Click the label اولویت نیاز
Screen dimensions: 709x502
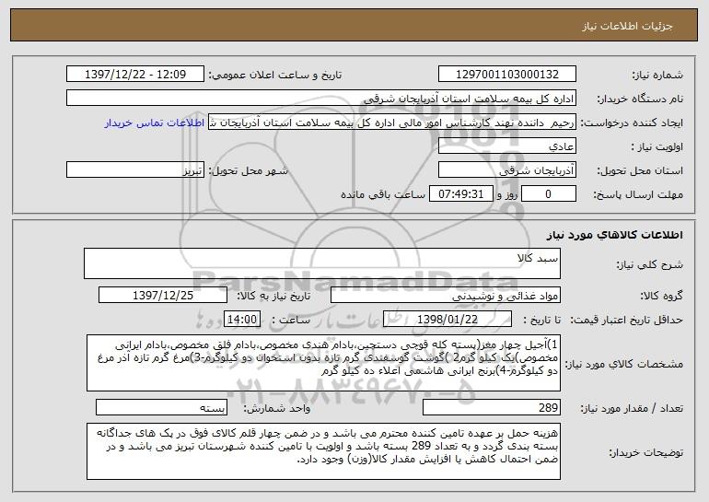[x=657, y=146]
